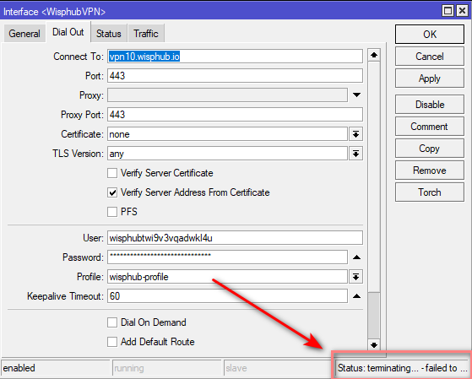Screen dimensions: 472x379
Task: Remove the WisphubVPN interface
Action: 430,171
